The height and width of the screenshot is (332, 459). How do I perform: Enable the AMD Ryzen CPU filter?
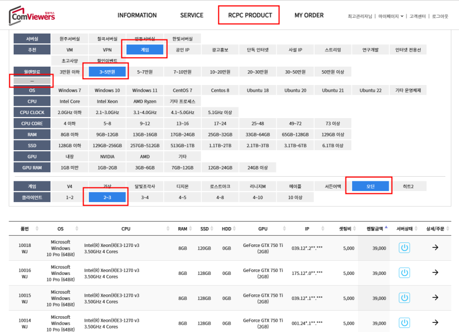[145, 101]
